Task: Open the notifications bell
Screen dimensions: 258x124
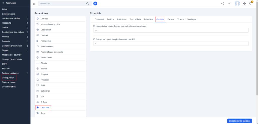Action: pyautogui.click(x=250, y=4)
